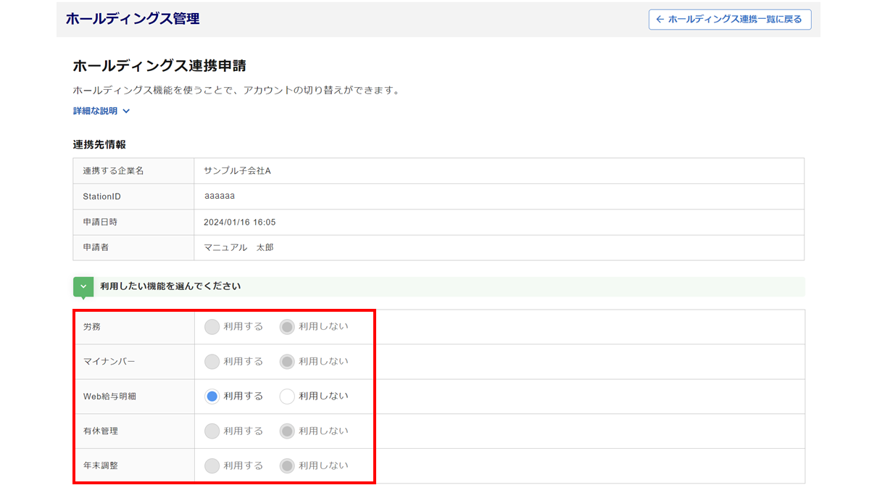This screenshot has height=493, width=877.
Task: Click the ホールディングス管理 header title
Action: [x=133, y=19]
